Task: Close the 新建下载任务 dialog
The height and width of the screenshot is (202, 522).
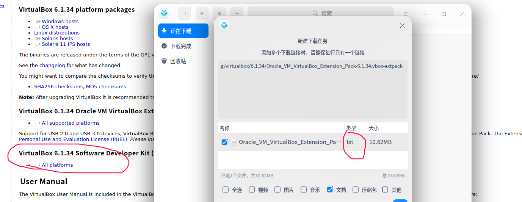Action: (402, 25)
